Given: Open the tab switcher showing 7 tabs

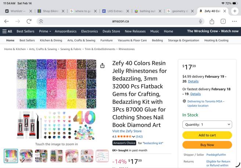Looking at the screenshot, I should 223,21.
